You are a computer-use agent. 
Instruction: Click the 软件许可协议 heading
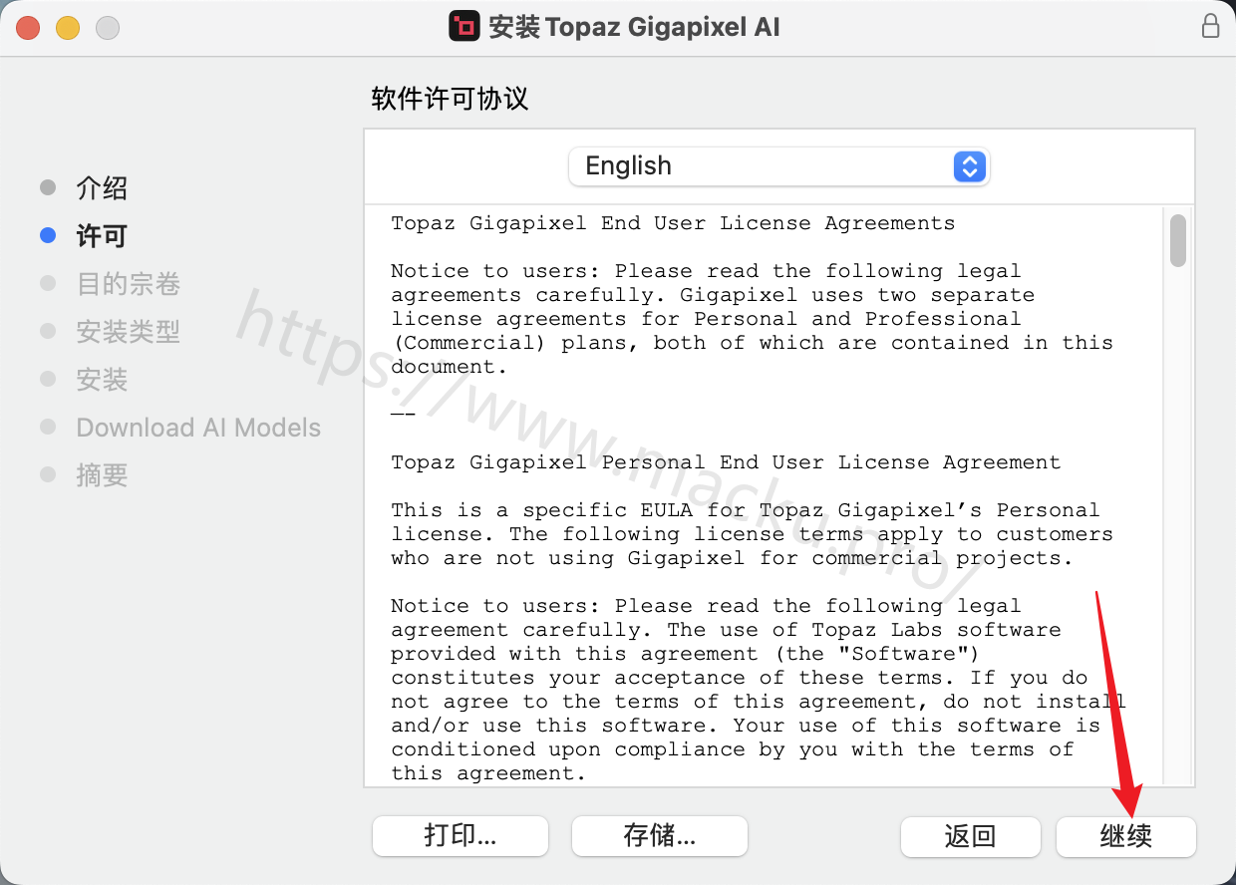point(450,99)
